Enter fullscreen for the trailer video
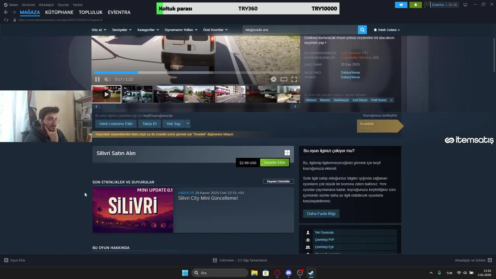 tap(294, 79)
